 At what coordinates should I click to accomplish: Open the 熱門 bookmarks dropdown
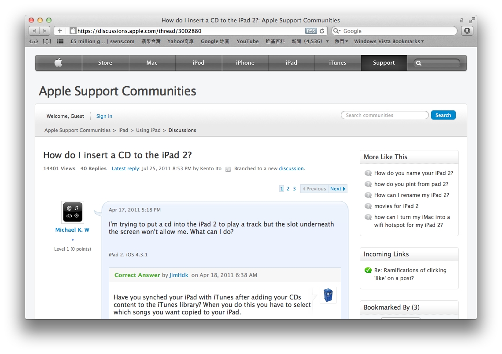point(340,41)
